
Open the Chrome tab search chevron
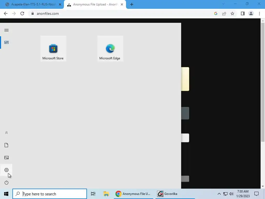(x=223, y=4)
